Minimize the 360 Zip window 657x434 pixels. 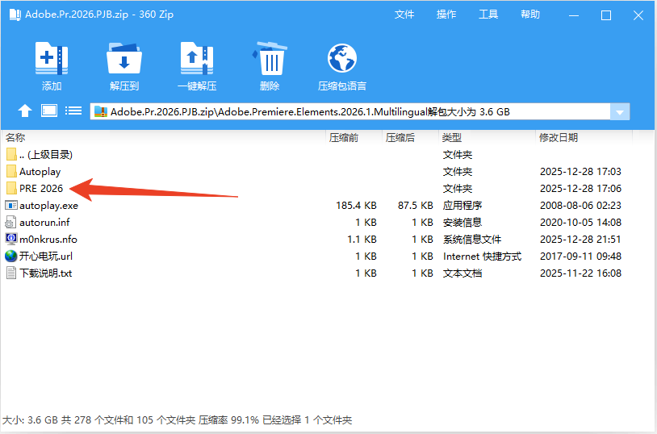pos(574,15)
